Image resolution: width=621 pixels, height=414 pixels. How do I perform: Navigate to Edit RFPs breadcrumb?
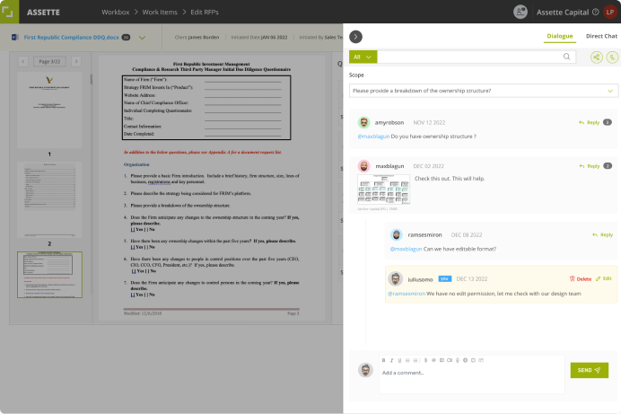205,13
